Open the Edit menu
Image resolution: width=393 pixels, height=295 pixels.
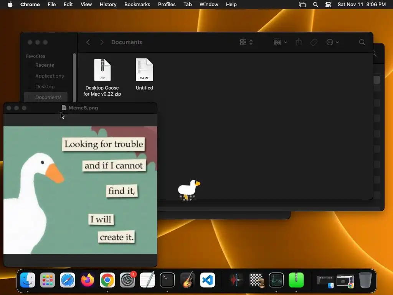(68, 4)
